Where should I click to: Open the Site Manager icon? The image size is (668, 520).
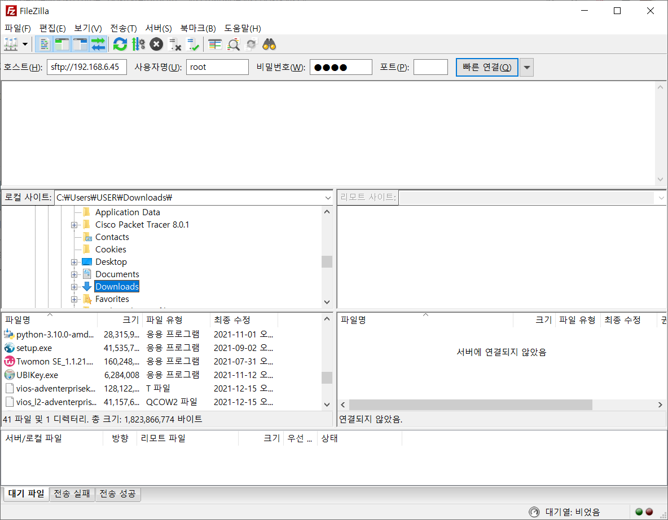click(11, 45)
